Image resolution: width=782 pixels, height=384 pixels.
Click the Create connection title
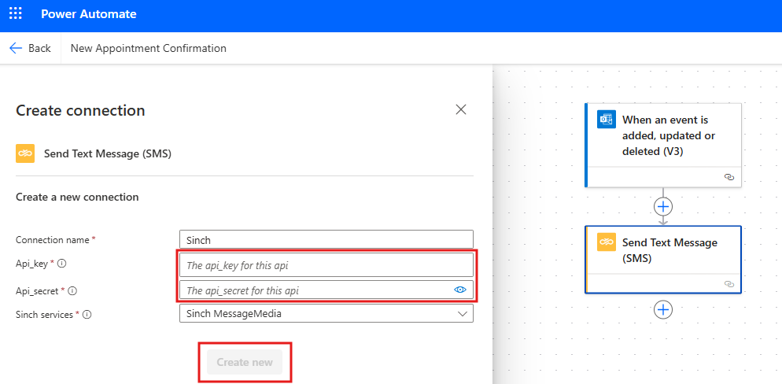pos(80,110)
